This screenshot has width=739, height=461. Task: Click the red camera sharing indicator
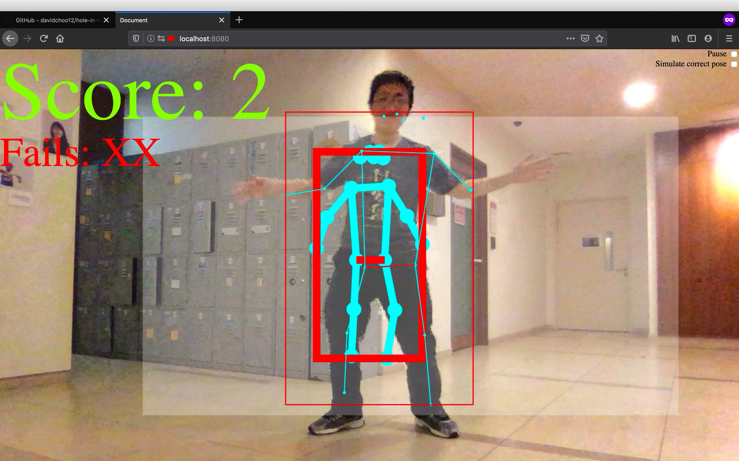172,39
